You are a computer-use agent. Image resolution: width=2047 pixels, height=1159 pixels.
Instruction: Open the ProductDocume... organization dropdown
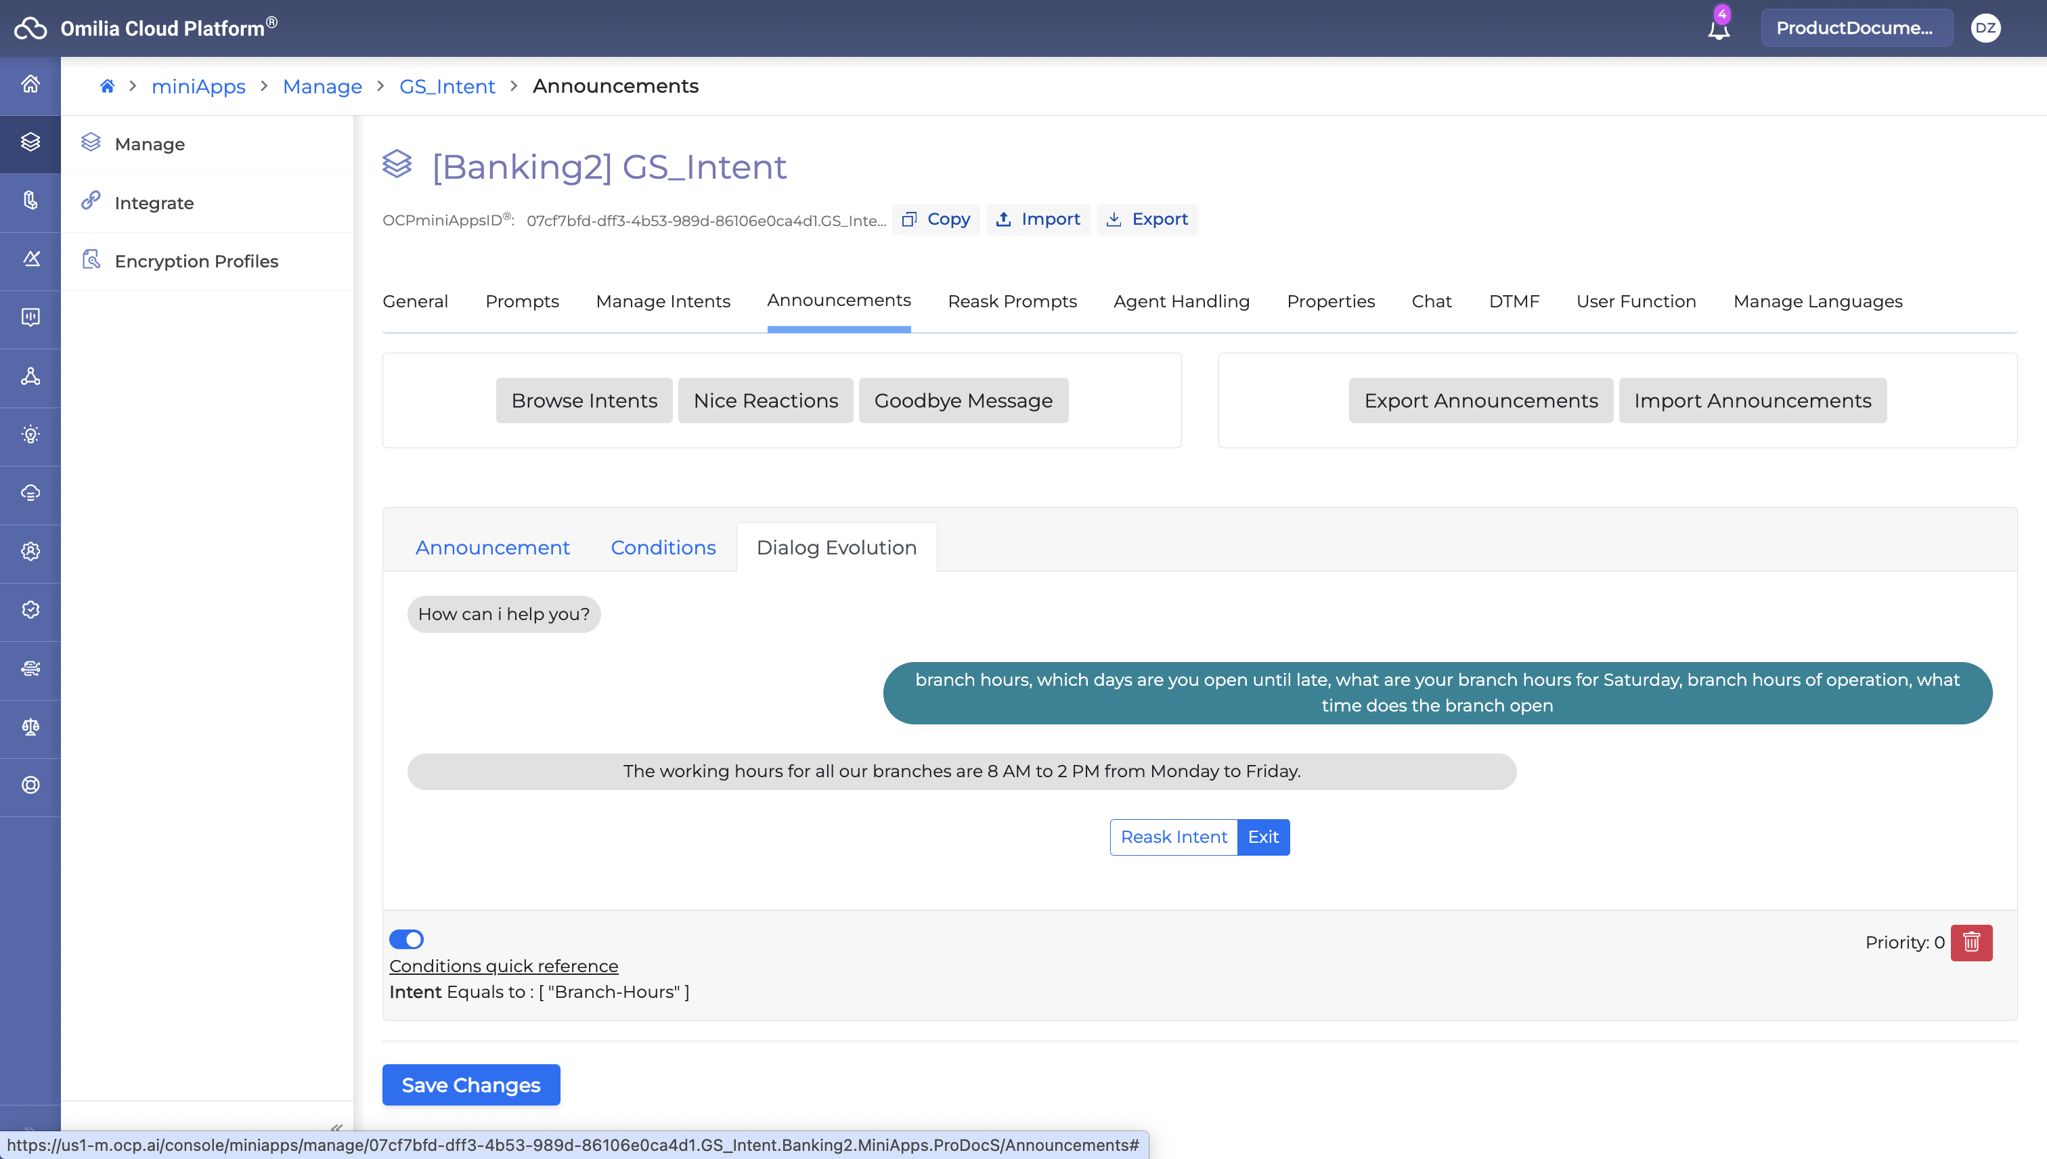click(1855, 28)
